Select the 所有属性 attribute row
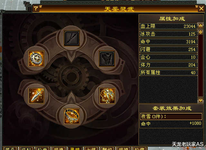 pos(168,72)
